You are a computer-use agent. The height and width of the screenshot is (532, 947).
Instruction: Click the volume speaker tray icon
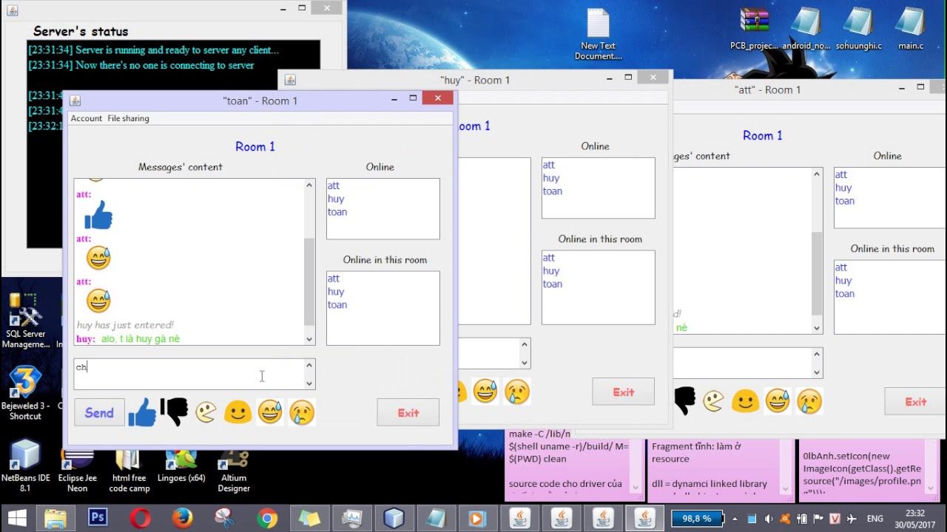[x=769, y=519]
